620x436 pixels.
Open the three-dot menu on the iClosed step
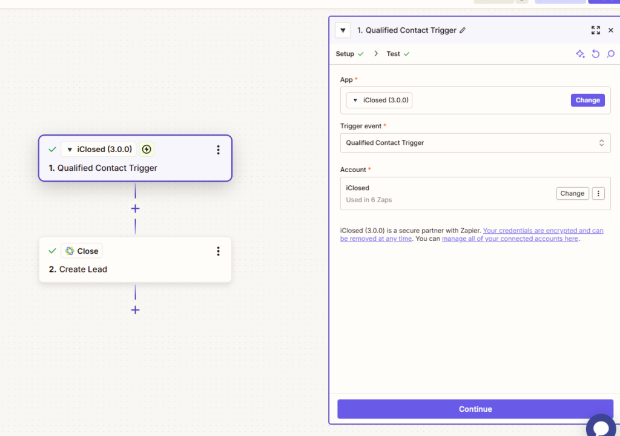(x=218, y=150)
